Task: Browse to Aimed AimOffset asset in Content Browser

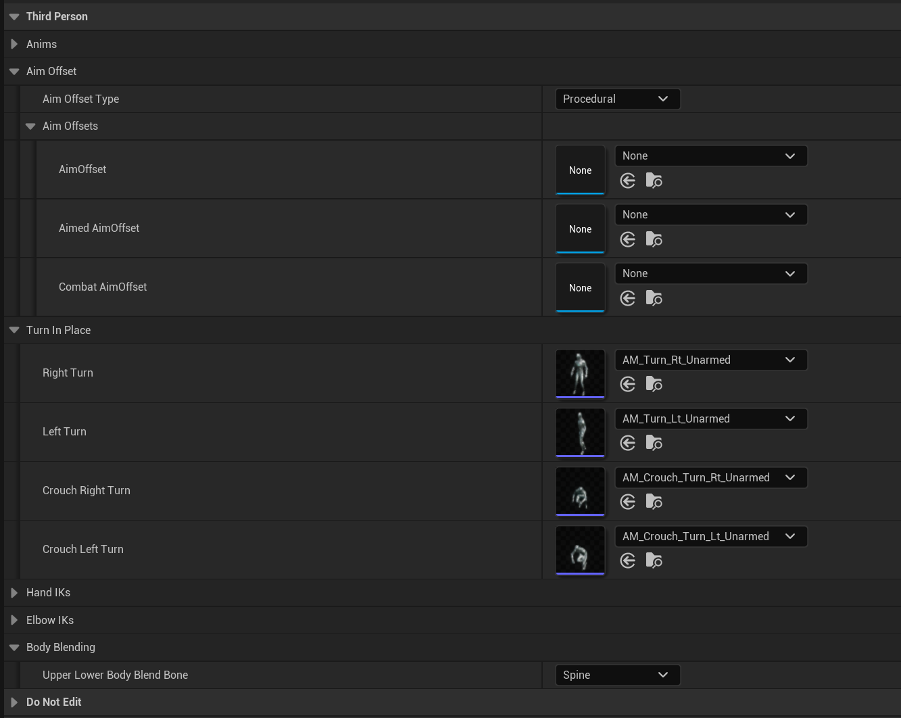Action: pyautogui.click(x=654, y=239)
